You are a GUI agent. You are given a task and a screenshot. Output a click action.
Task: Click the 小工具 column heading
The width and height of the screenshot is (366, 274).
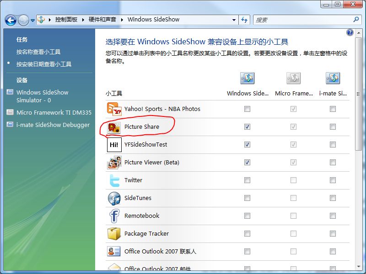tap(114, 94)
